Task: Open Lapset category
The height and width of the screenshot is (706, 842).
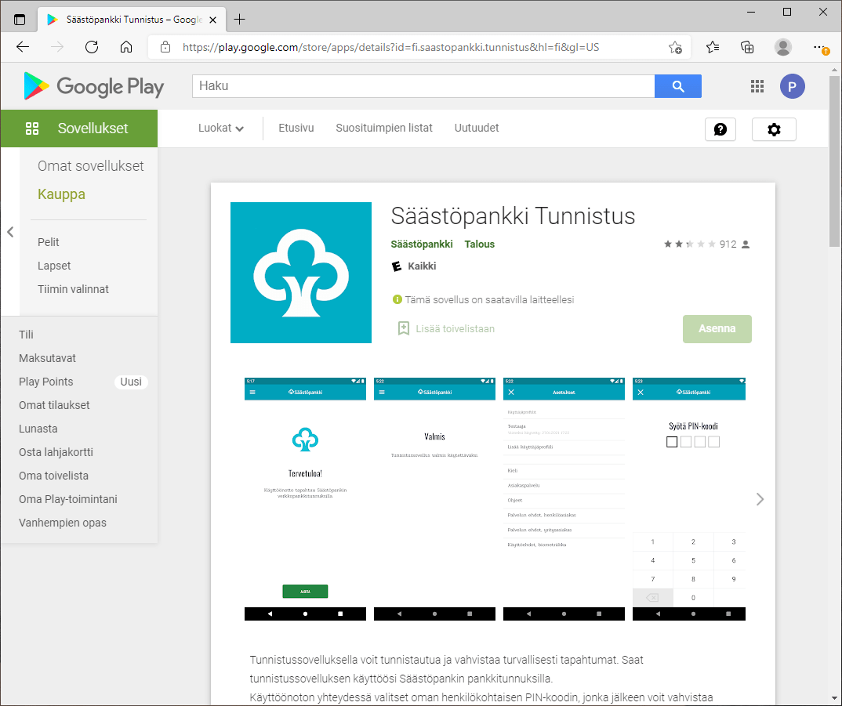Action: pos(54,266)
